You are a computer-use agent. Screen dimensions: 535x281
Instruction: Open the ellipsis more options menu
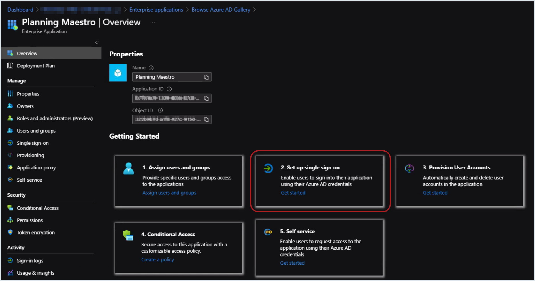[x=152, y=22]
